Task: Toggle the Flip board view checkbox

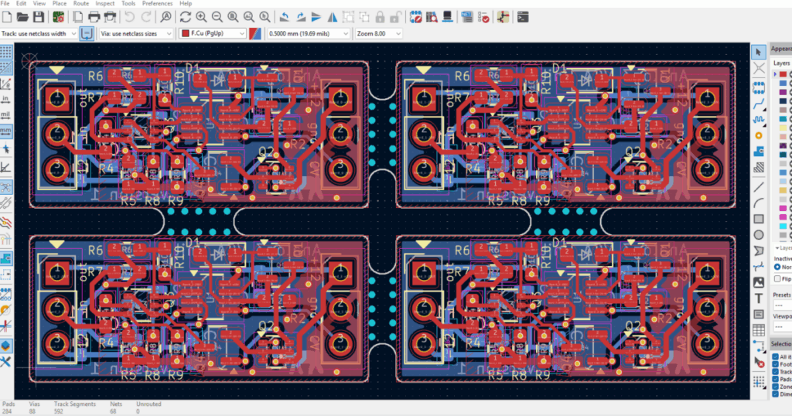Action: point(777,278)
